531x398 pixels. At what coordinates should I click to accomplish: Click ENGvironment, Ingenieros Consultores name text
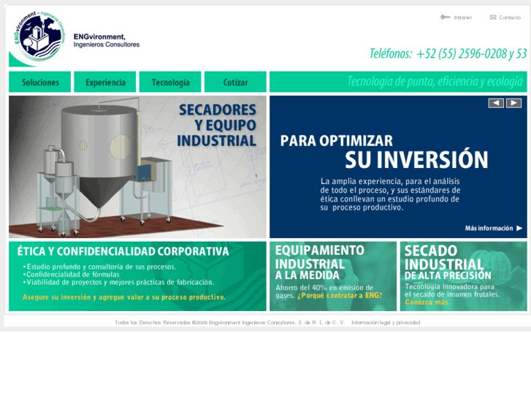107,40
